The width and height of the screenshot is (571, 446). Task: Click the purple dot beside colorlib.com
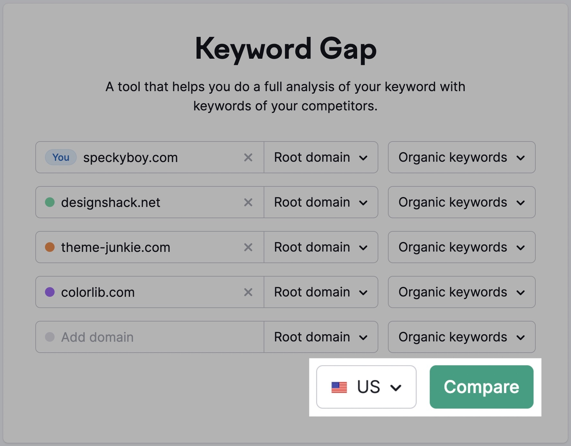(50, 292)
